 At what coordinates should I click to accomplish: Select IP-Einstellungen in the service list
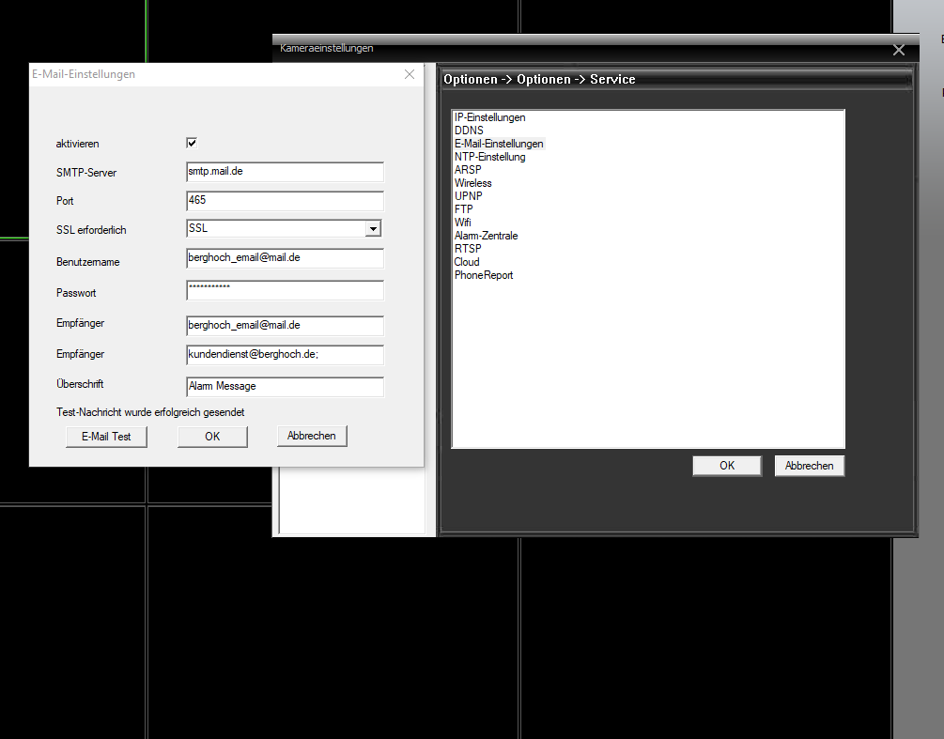click(x=489, y=117)
